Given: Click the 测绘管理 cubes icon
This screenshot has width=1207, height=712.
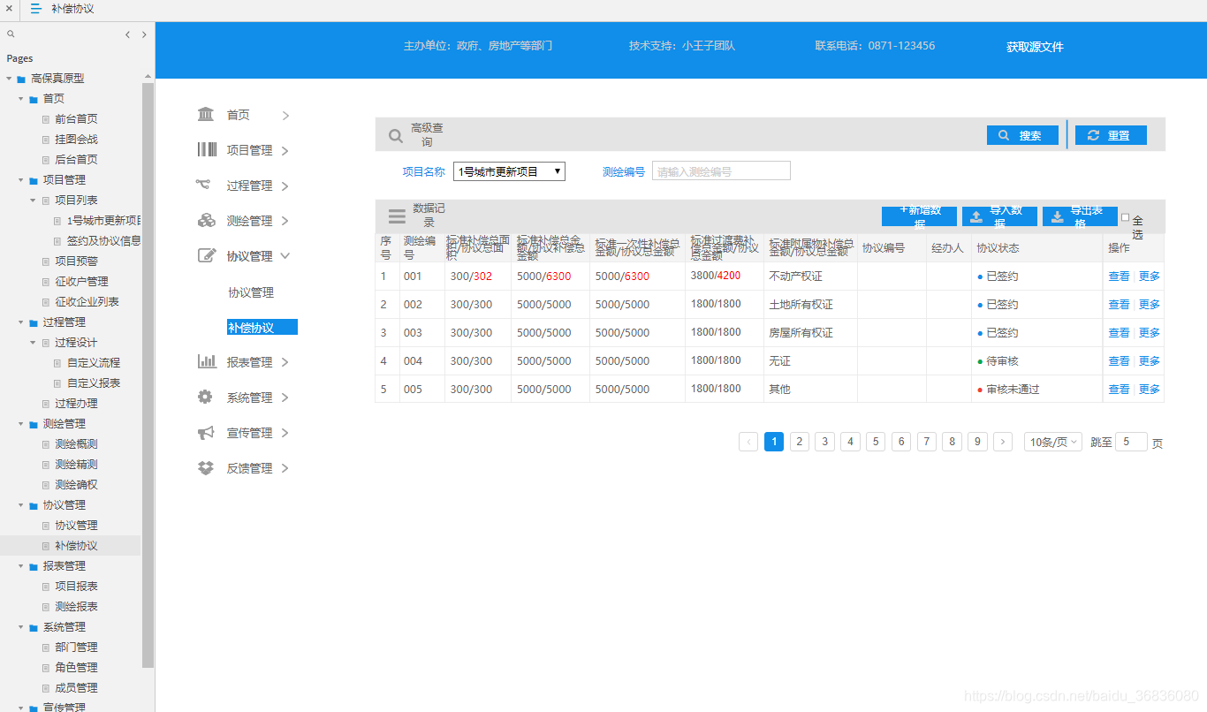Looking at the screenshot, I should 206,220.
